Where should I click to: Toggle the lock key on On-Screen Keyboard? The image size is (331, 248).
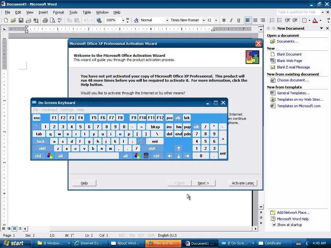[41, 141]
